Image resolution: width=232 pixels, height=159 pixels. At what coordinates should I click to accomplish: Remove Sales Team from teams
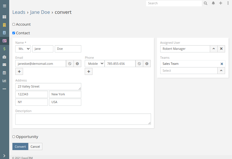coord(222,64)
